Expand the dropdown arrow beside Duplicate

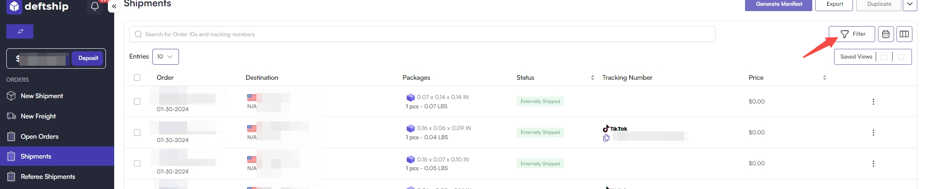pos(910,4)
